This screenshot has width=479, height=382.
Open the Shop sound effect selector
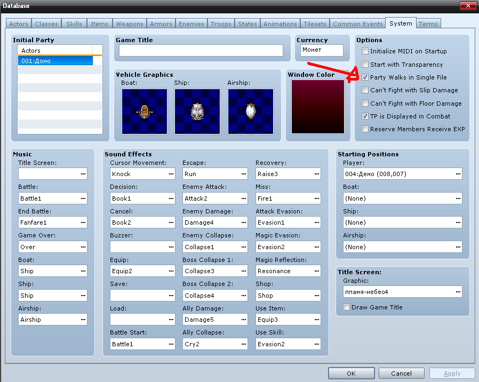coord(316,296)
